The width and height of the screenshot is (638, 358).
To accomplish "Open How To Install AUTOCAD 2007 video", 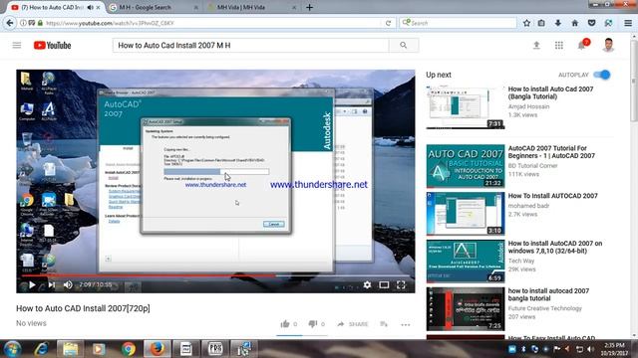I will (x=552, y=196).
